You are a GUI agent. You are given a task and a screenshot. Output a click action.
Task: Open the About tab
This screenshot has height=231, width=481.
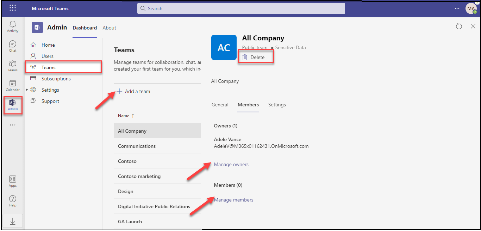(x=109, y=28)
